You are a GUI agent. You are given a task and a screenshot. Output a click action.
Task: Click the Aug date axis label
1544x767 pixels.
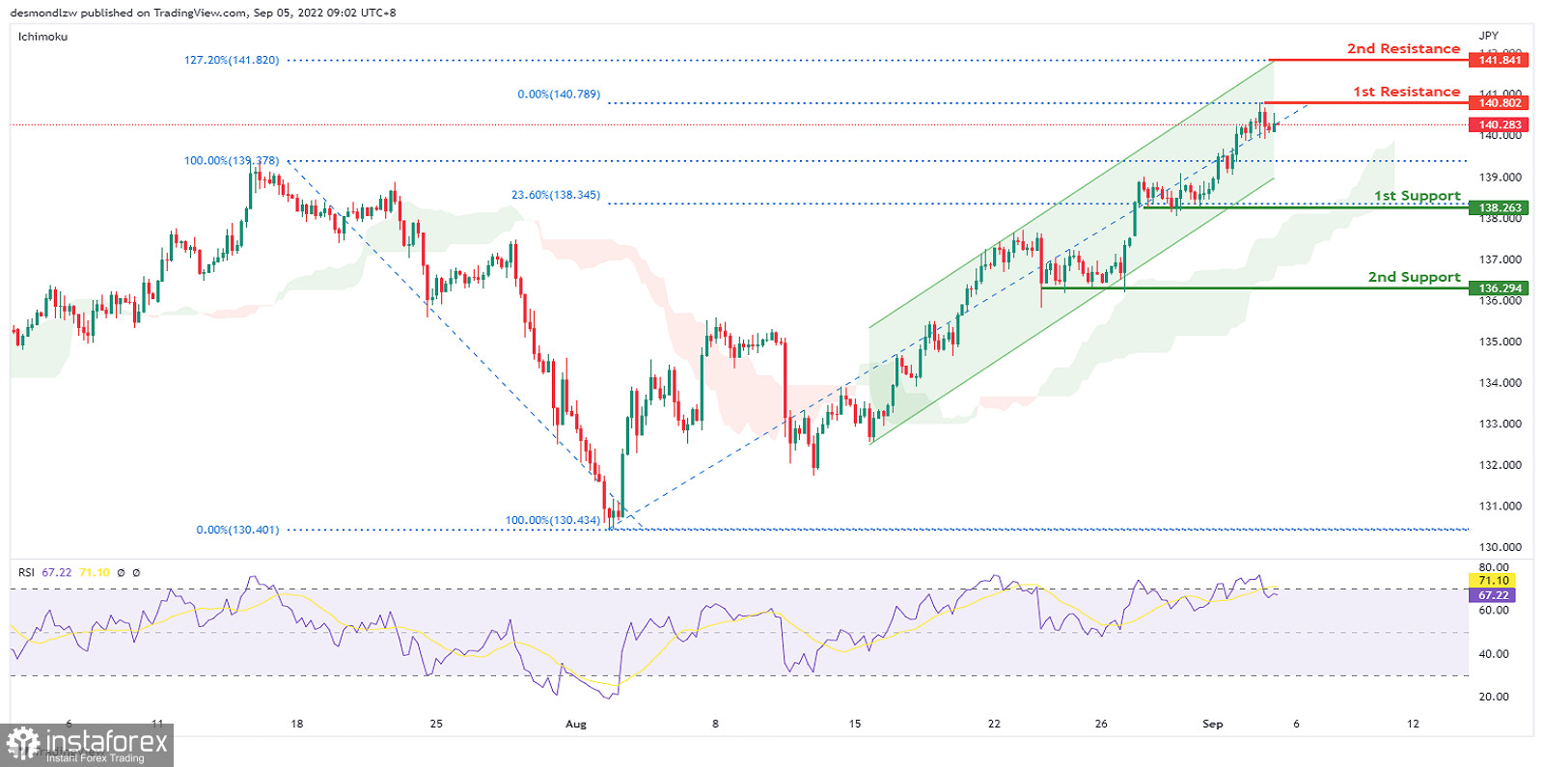[576, 724]
